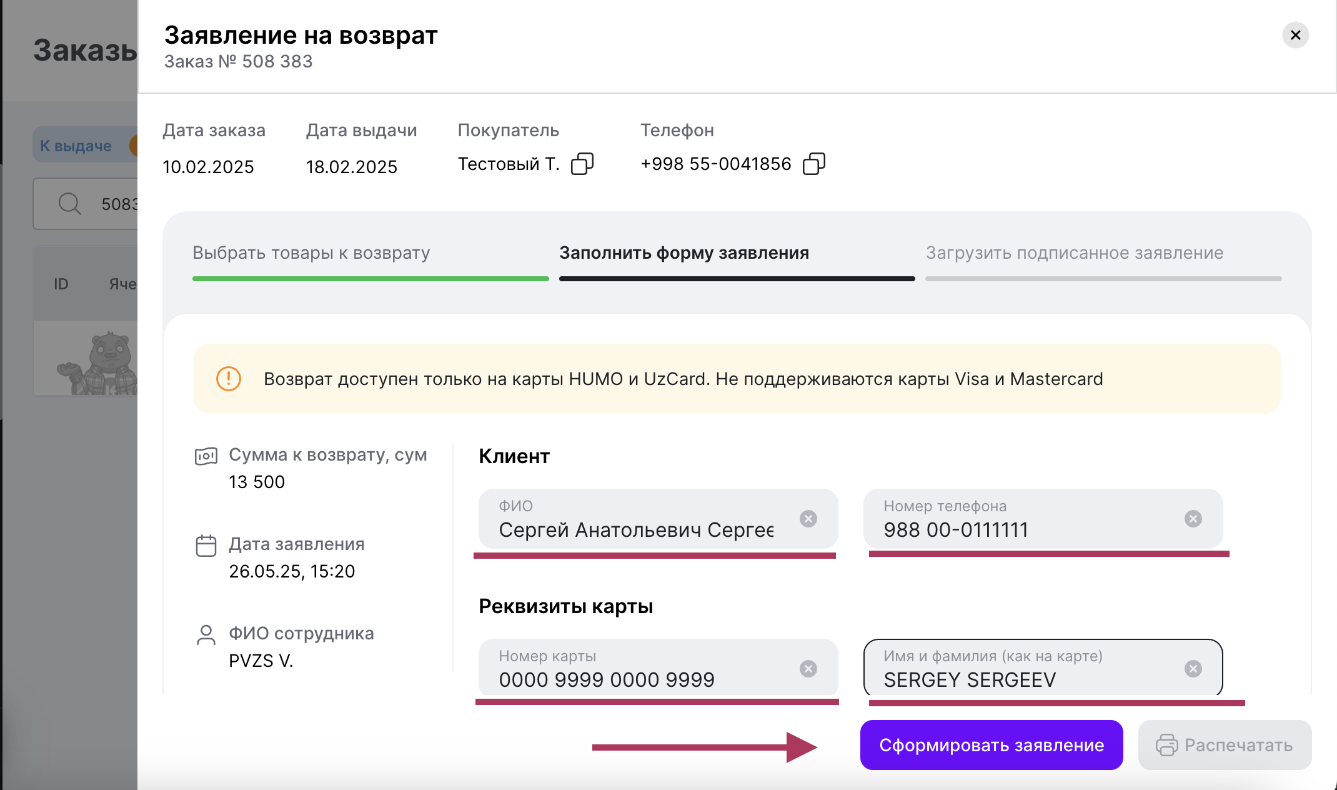The height and width of the screenshot is (790, 1337).
Task: Copy the buyer name Тестовый Т.
Action: 582,164
